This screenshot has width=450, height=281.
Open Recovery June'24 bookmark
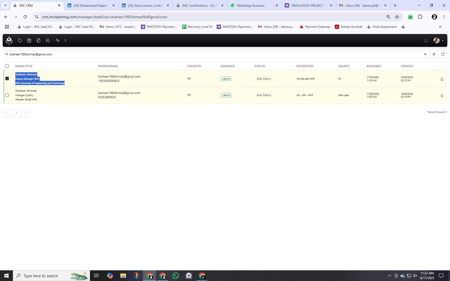tap(197, 27)
